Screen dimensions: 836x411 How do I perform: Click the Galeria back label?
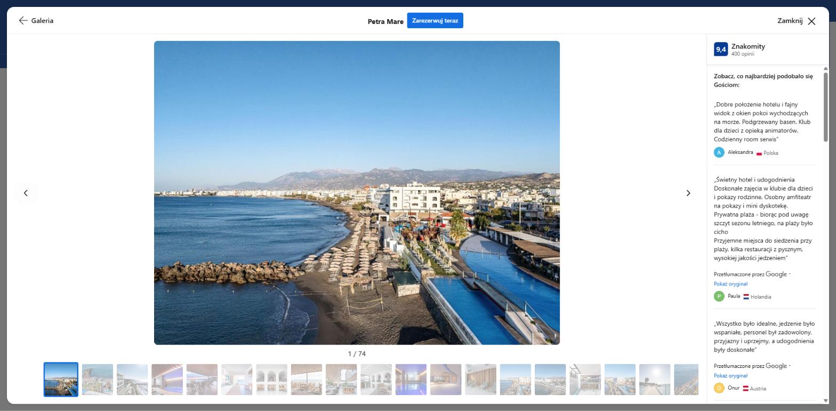pyautogui.click(x=42, y=21)
